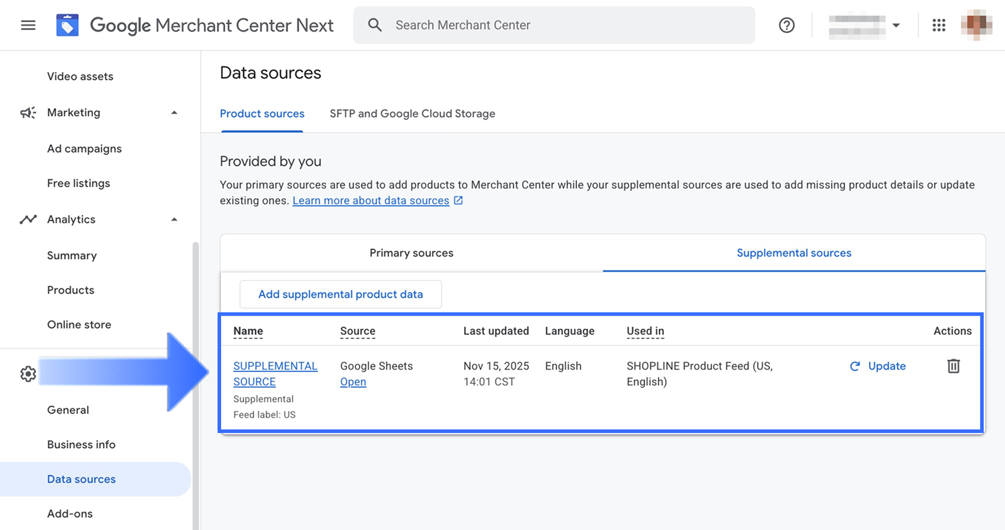This screenshot has height=530, width=1005.
Task: Click the settings gear icon in sidebar
Action: (28, 374)
